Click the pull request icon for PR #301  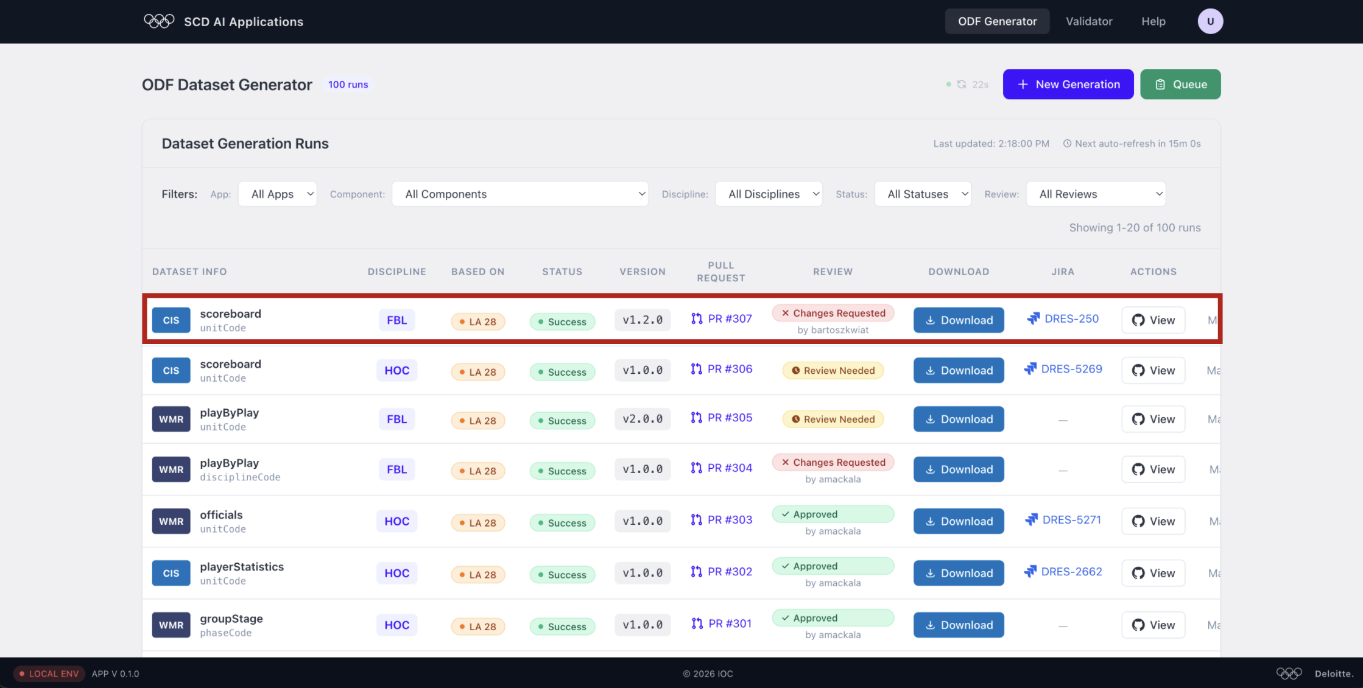697,623
